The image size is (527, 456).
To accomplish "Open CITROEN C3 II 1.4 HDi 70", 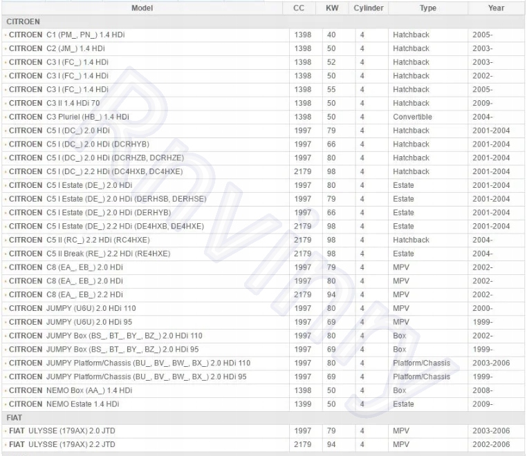I will tap(55, 104).
